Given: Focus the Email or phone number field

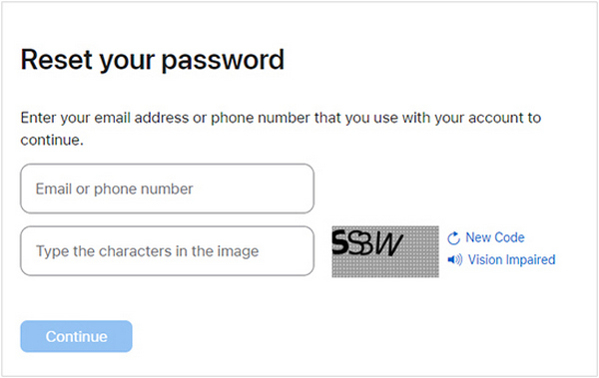Looking at the screenshot, I should click(168, 189).
